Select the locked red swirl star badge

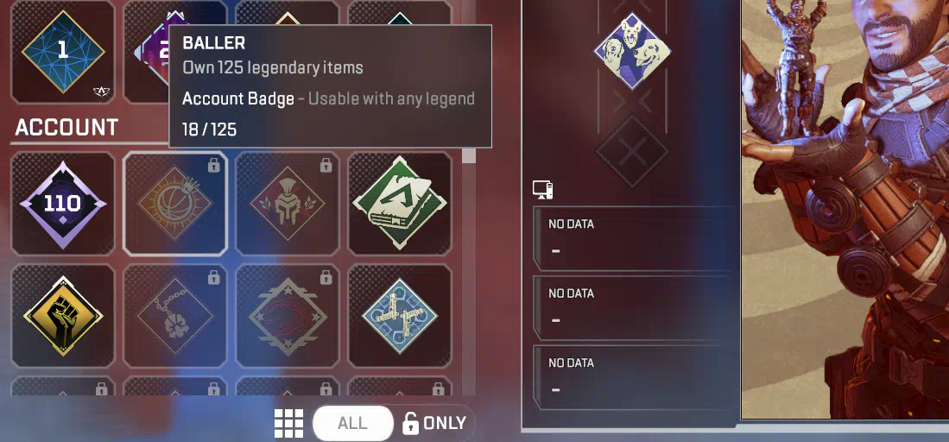point(288,315)
